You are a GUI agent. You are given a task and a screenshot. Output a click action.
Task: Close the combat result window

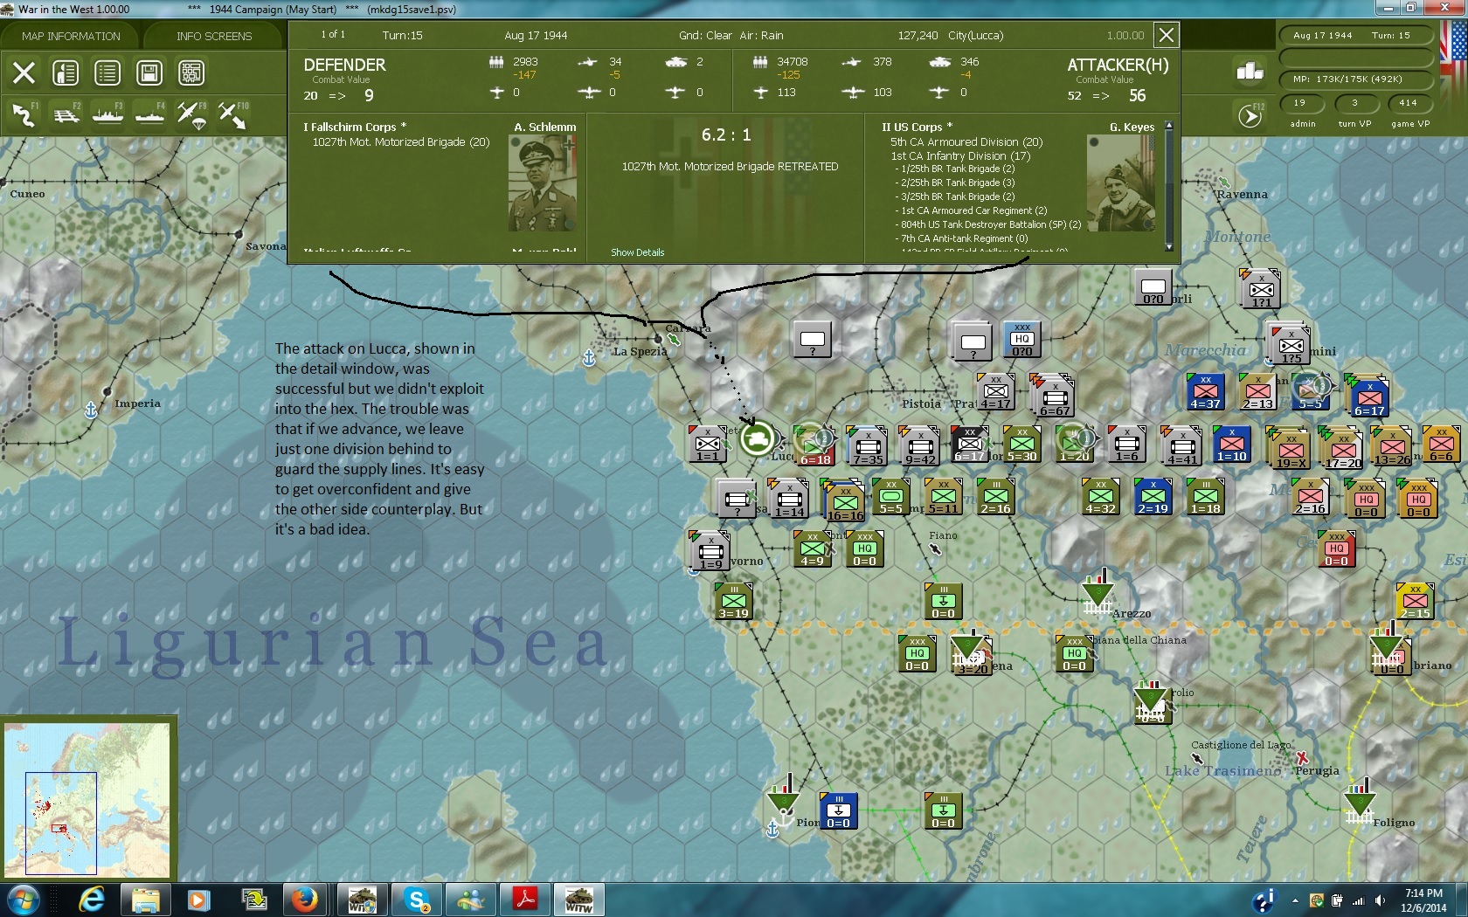click(x=1166, y=35)
